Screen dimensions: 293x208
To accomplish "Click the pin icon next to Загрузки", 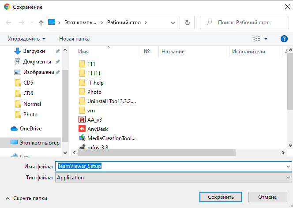I will [58, 51].
